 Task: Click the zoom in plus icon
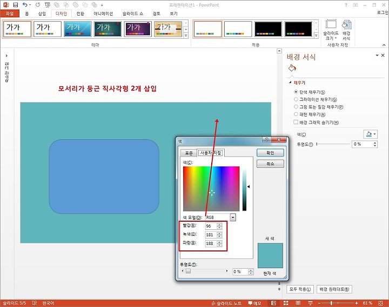point(357,303)
